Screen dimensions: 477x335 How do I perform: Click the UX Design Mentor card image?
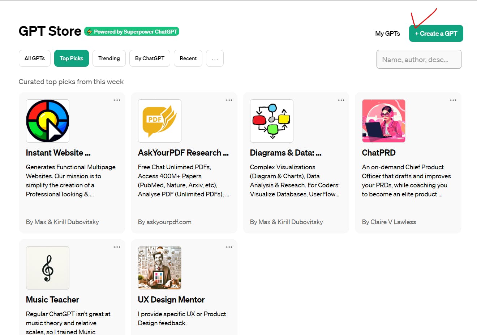160,268
